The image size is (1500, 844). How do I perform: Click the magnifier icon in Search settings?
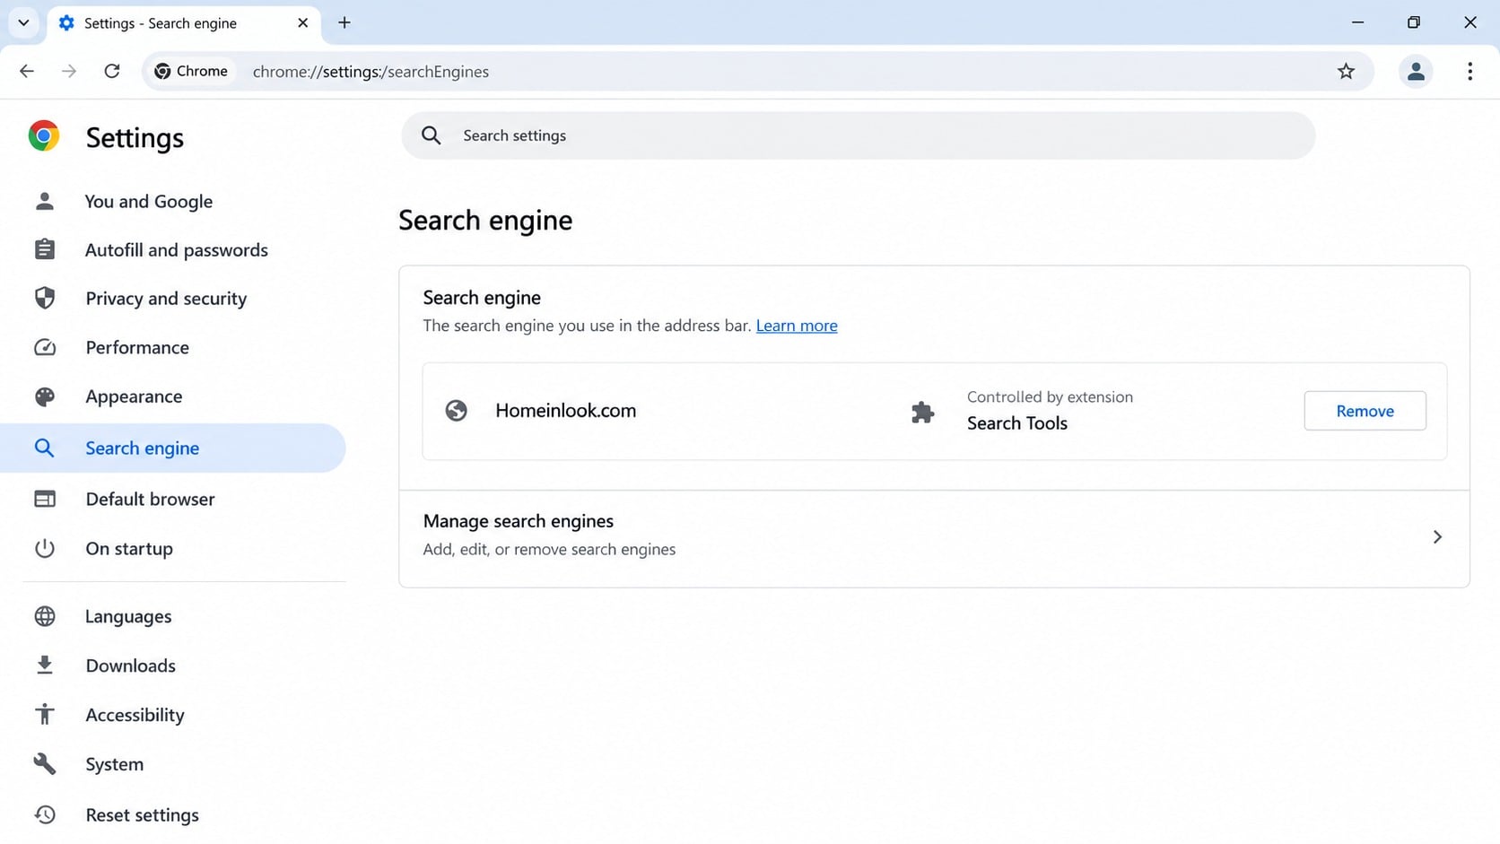tap(432, 135)
